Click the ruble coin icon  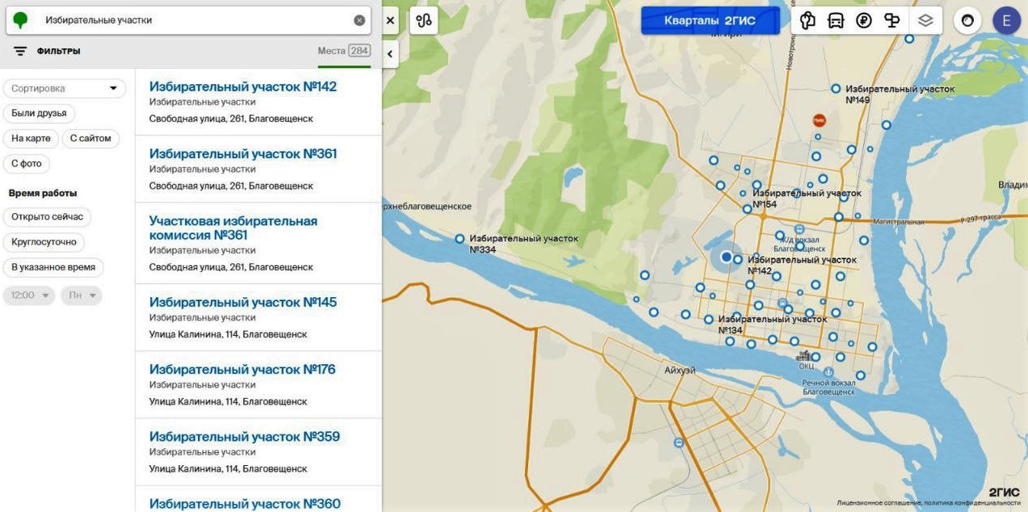pos(864,21)
